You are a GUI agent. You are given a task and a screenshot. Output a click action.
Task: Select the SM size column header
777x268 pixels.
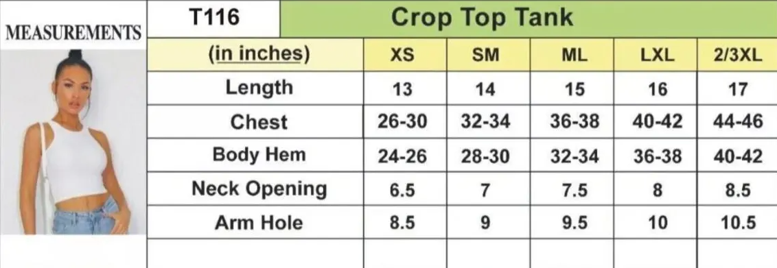point(485,56)
